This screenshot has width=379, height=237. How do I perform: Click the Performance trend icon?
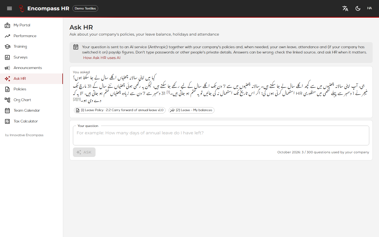point(7,36)
